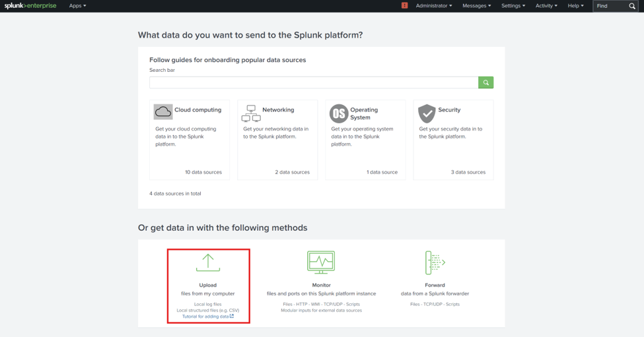Expand the Help menu

click(575, 6)
